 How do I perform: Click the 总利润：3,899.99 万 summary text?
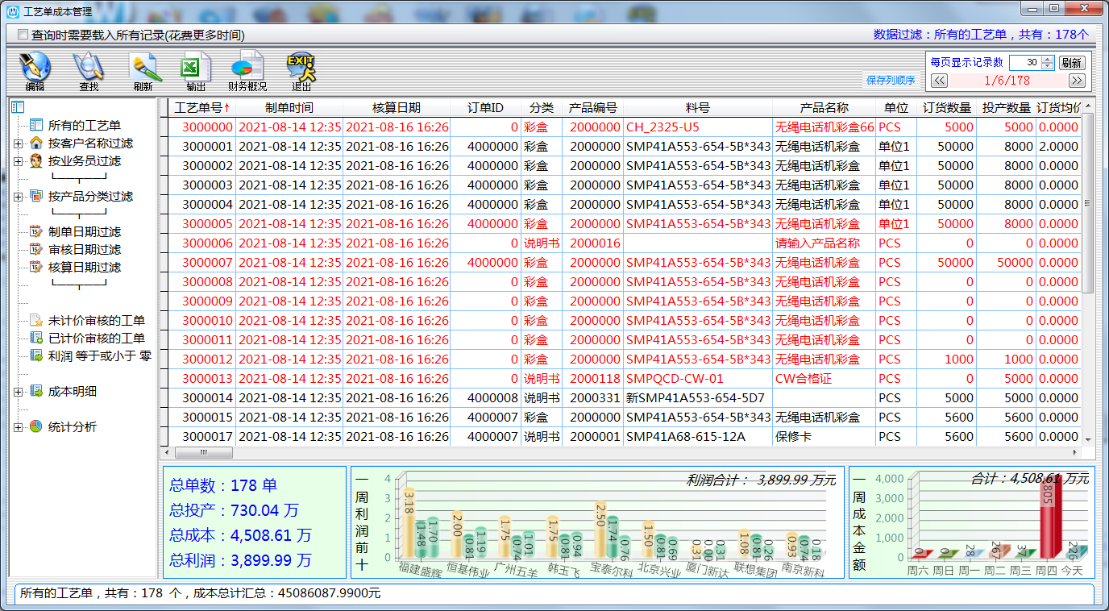240,560
